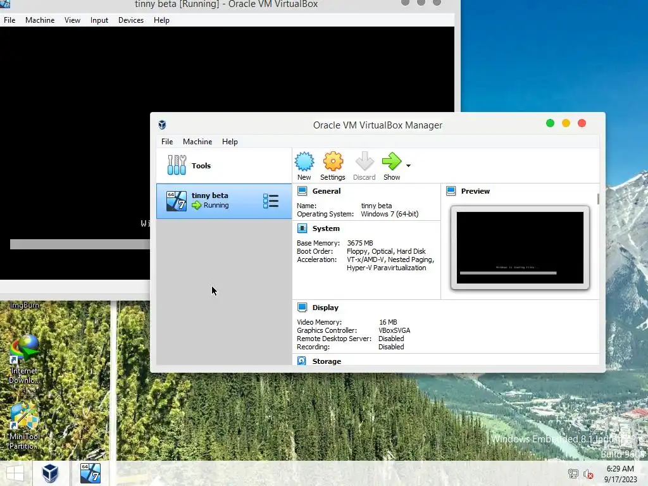Click the Discard toolbar icon
This screenshot has width=648, height=486.
(364, 161)
